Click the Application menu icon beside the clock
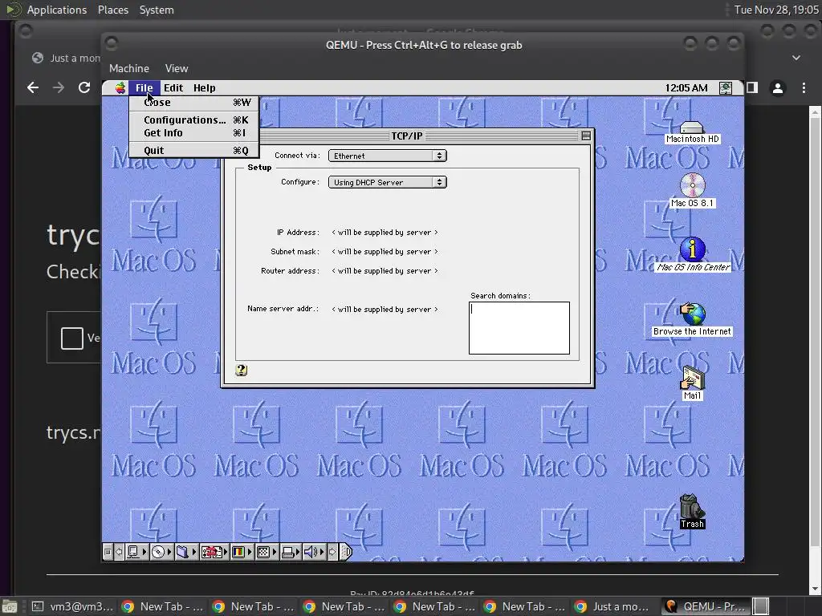This screenshot has height=616, width=822. point(726,88)
